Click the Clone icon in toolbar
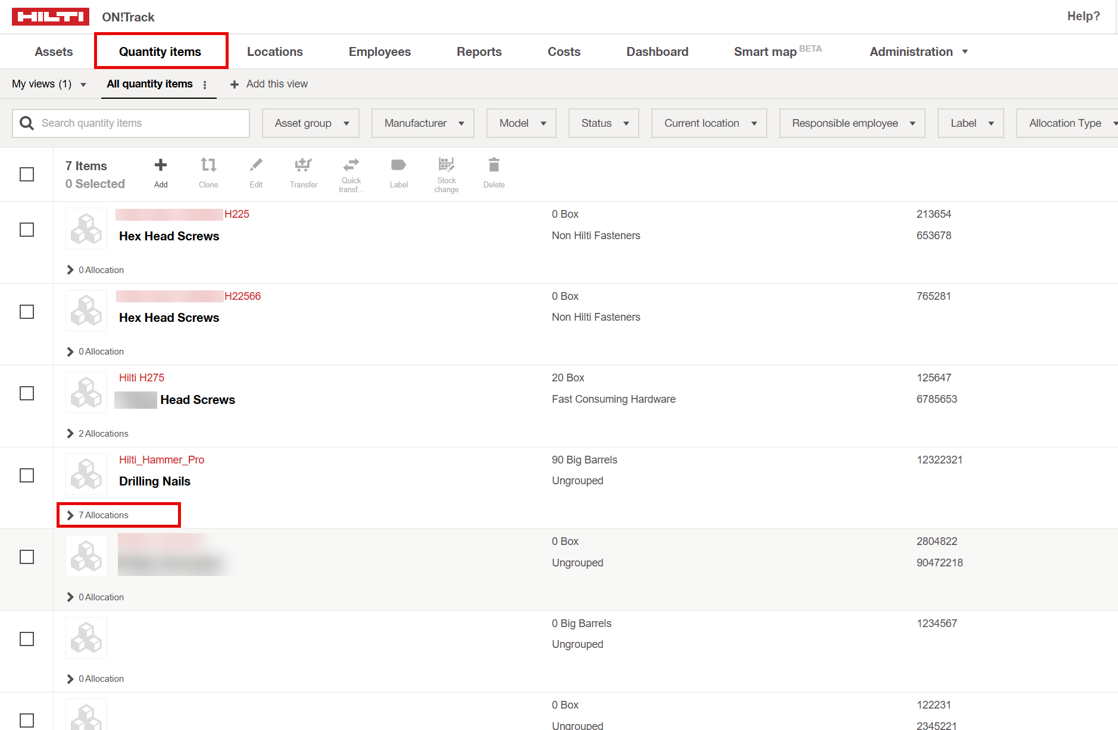This screenshot has width=1118, height=730. click(208, 165)
